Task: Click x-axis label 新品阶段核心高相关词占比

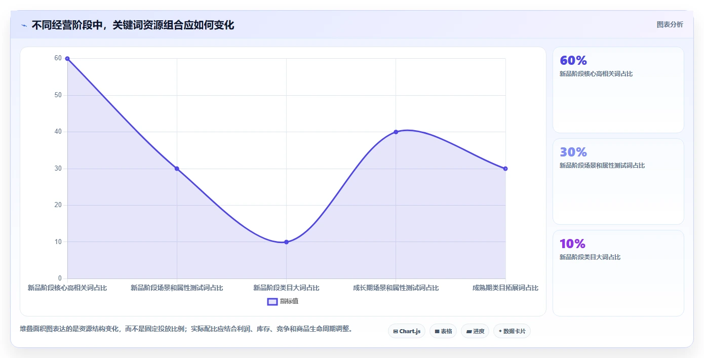Action: pos(67,288)
